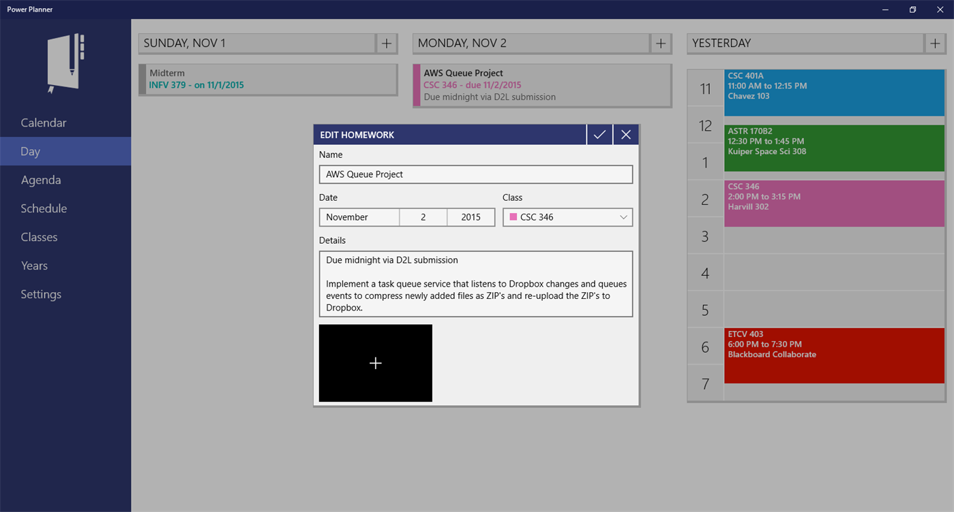Open the Midterm INFV 379 entry
This screenshot has height=512, width=954.
click(267, 79)
